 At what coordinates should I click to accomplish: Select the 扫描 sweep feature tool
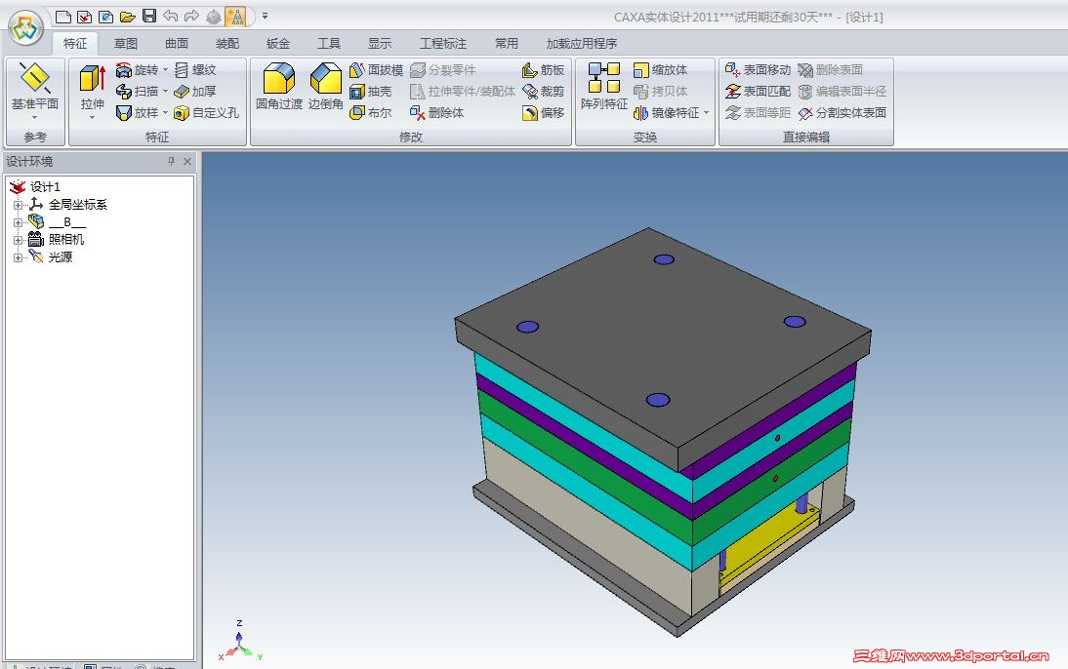[137, 92]
